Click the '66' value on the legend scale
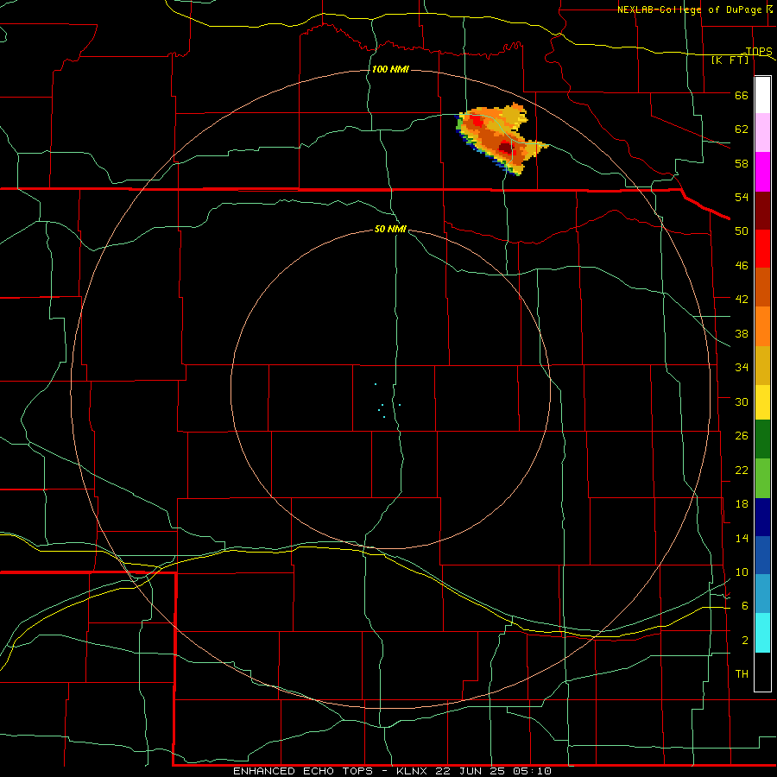This screenshot has height=777, width=777. pos(742,96)
